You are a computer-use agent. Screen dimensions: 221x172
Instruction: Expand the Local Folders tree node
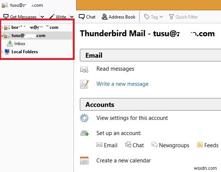[2, 52]
